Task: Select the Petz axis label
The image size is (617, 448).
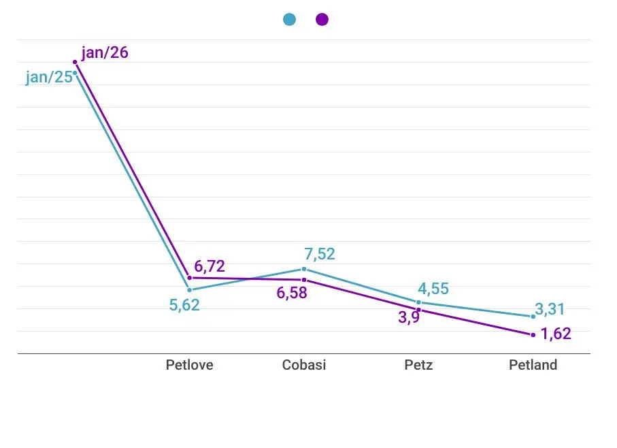Action: point(418,365)
